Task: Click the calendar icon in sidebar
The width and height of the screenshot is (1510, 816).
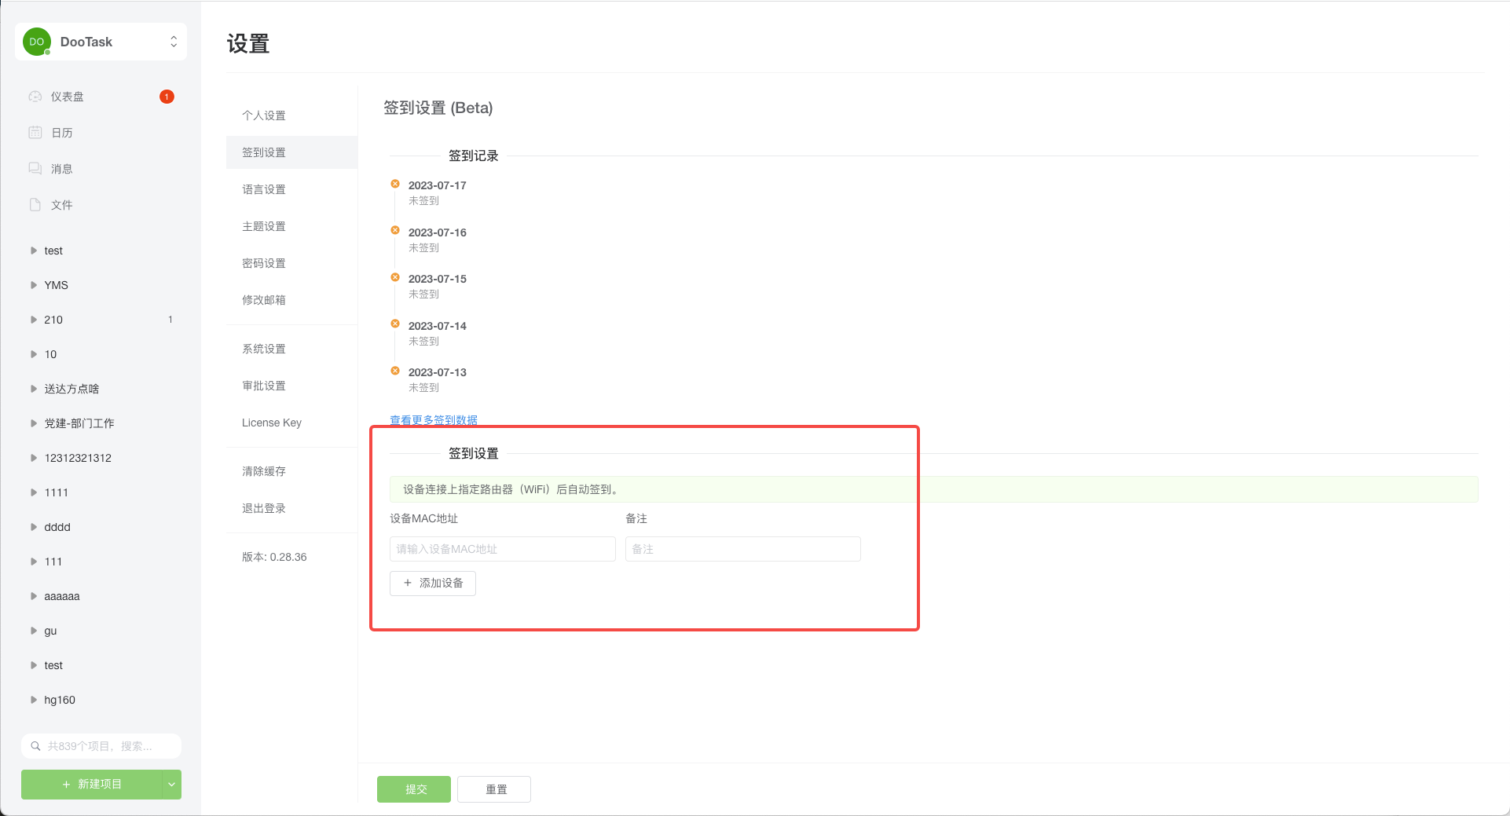Action: point(35,133)
